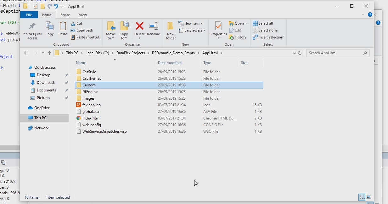388x204 pixels.
Task: Switch to large icons view toggle
Action: coord(369,197)
